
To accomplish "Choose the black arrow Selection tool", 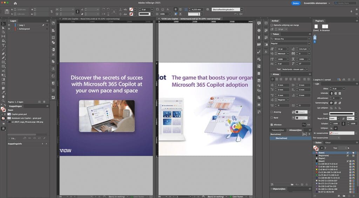I will tap(4, 24).
